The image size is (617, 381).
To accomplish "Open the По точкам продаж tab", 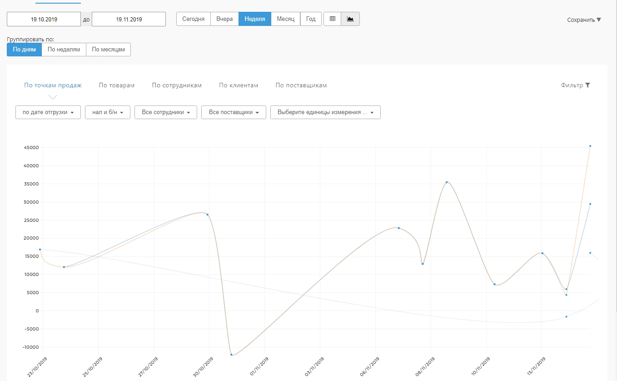I will pyautogui.click(x=53, y=85).
